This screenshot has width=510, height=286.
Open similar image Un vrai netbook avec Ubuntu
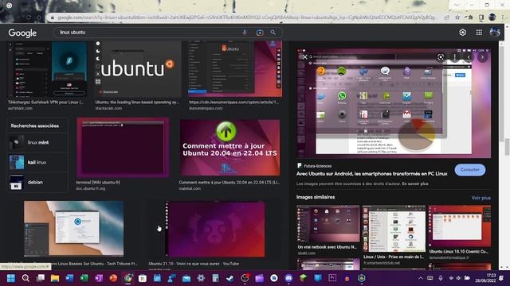coord(328,224)
